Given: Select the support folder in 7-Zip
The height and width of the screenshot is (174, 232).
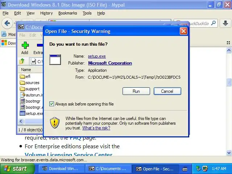Looking at the screenshot, I should [29, 89].
